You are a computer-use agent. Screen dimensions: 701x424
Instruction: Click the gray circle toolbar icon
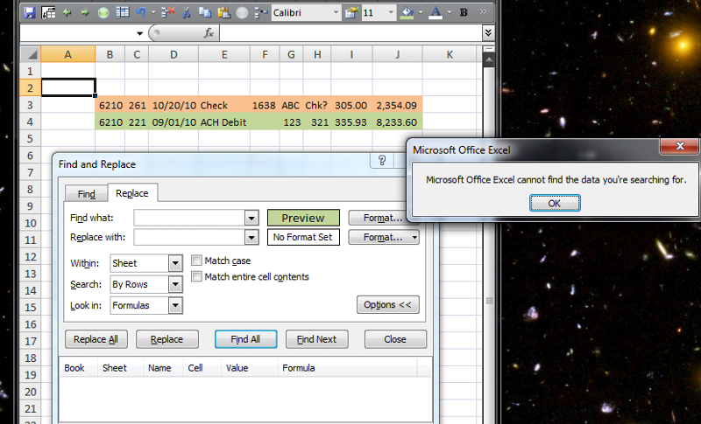point(242,12)
